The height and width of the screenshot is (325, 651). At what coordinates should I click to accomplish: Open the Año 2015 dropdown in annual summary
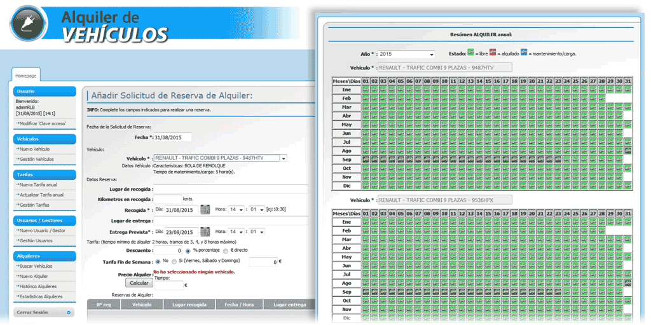(x=407, y=54)
